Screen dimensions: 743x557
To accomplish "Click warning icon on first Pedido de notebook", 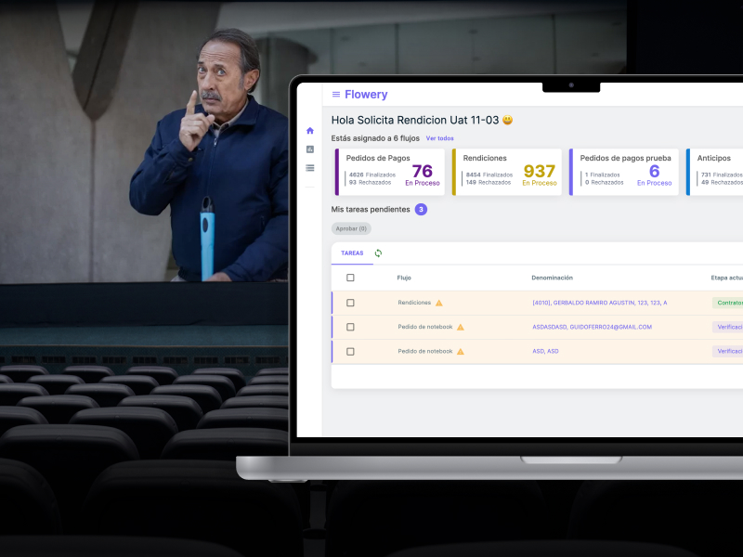I will click(460, 327).
